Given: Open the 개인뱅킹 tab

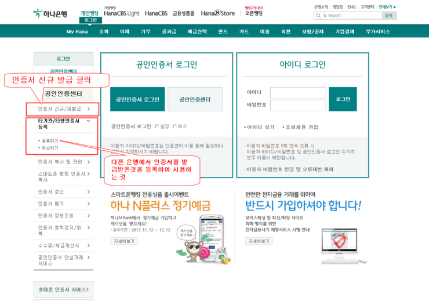Looking at the screenshot, I should 89,13.
